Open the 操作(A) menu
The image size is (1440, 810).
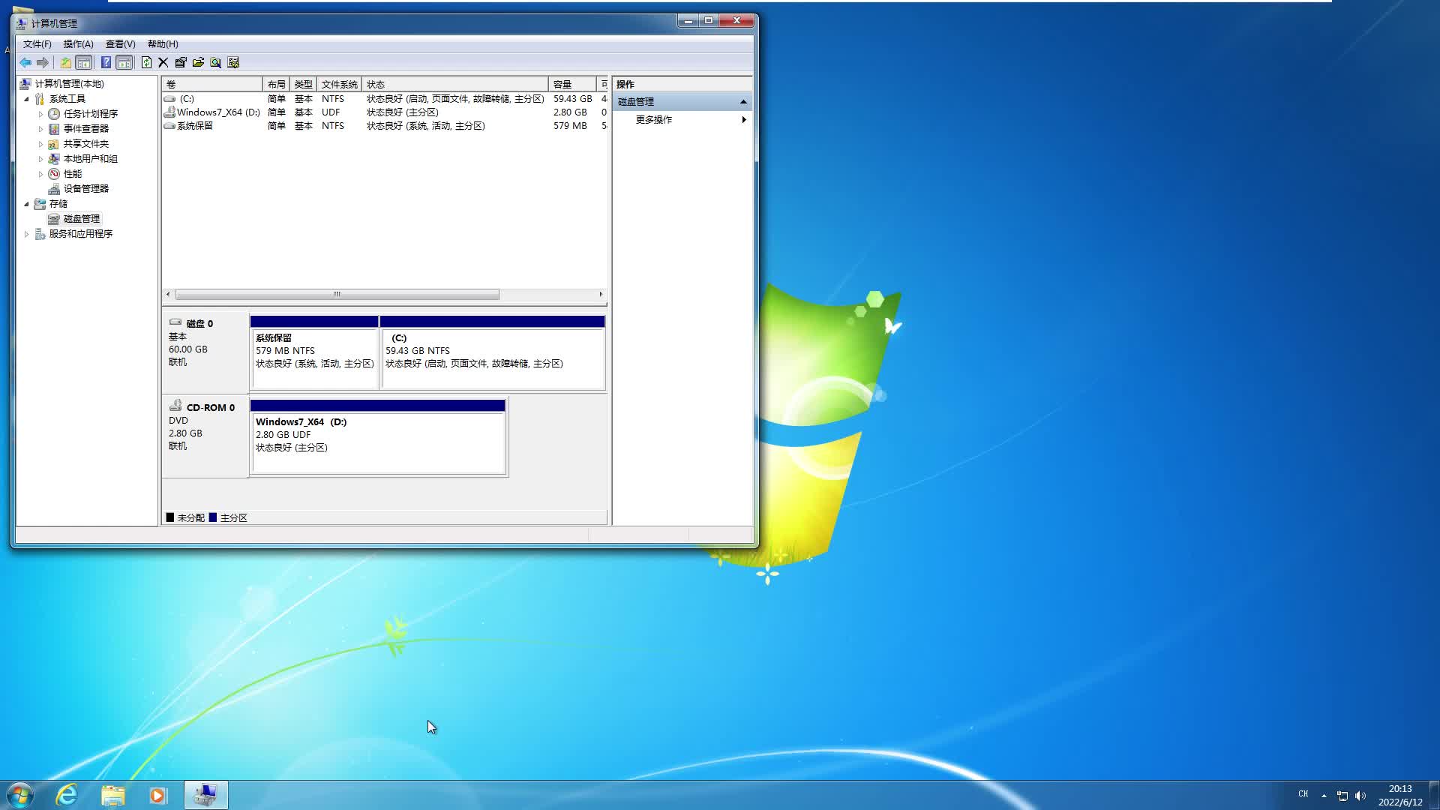pyautogui.click(x=78, y=44)
